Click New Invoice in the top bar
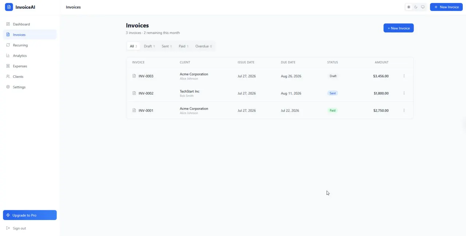Screen dimensions: 466x236 pos(446,7)
